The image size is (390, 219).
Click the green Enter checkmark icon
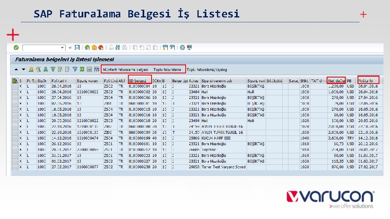coord(16,47)
